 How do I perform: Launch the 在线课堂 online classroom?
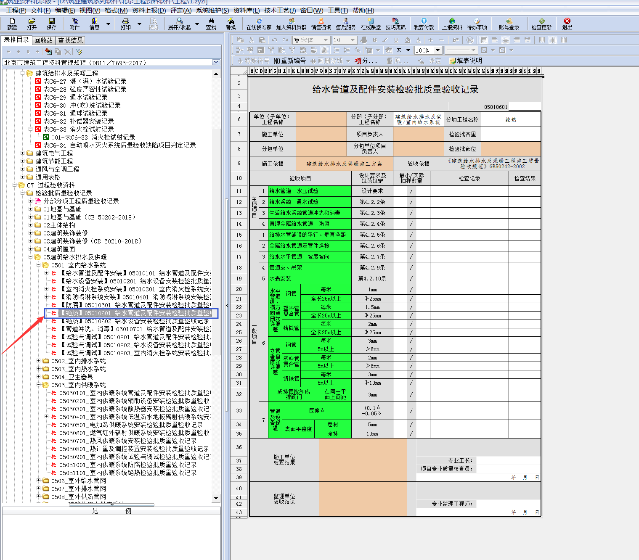coord(371,24)
